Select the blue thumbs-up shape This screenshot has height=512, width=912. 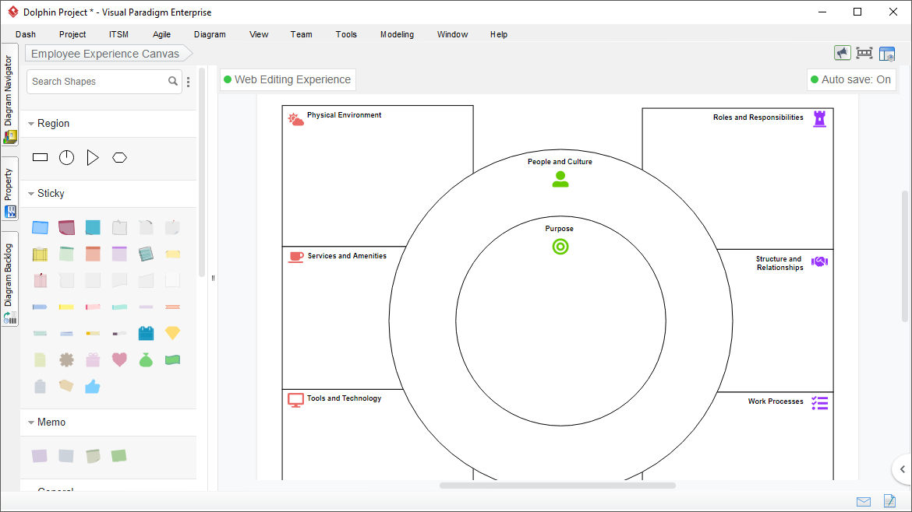click(x=93, y=387)
